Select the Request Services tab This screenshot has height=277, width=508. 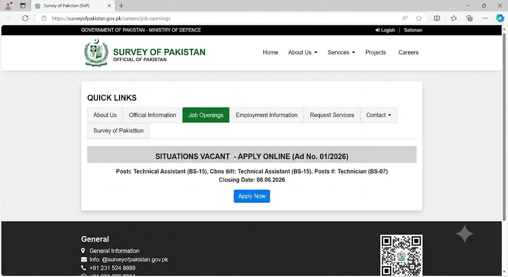tap(332, 115)
